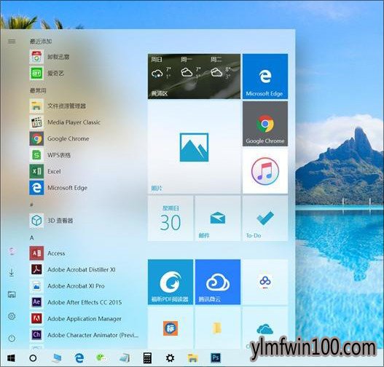Open Calculator from the taskbar
This screenshot has height=367, width=384.
pyautogui.click(x=147, y=358)
